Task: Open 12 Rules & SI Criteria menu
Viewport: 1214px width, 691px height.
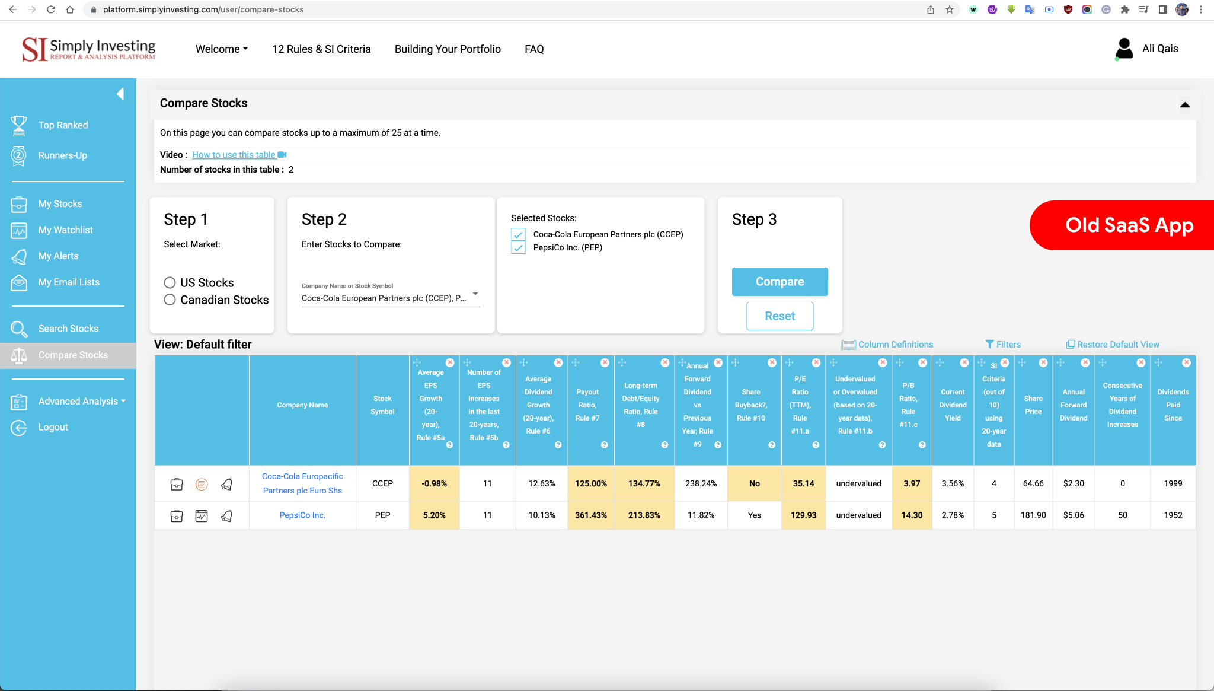Action: point(321,49)
